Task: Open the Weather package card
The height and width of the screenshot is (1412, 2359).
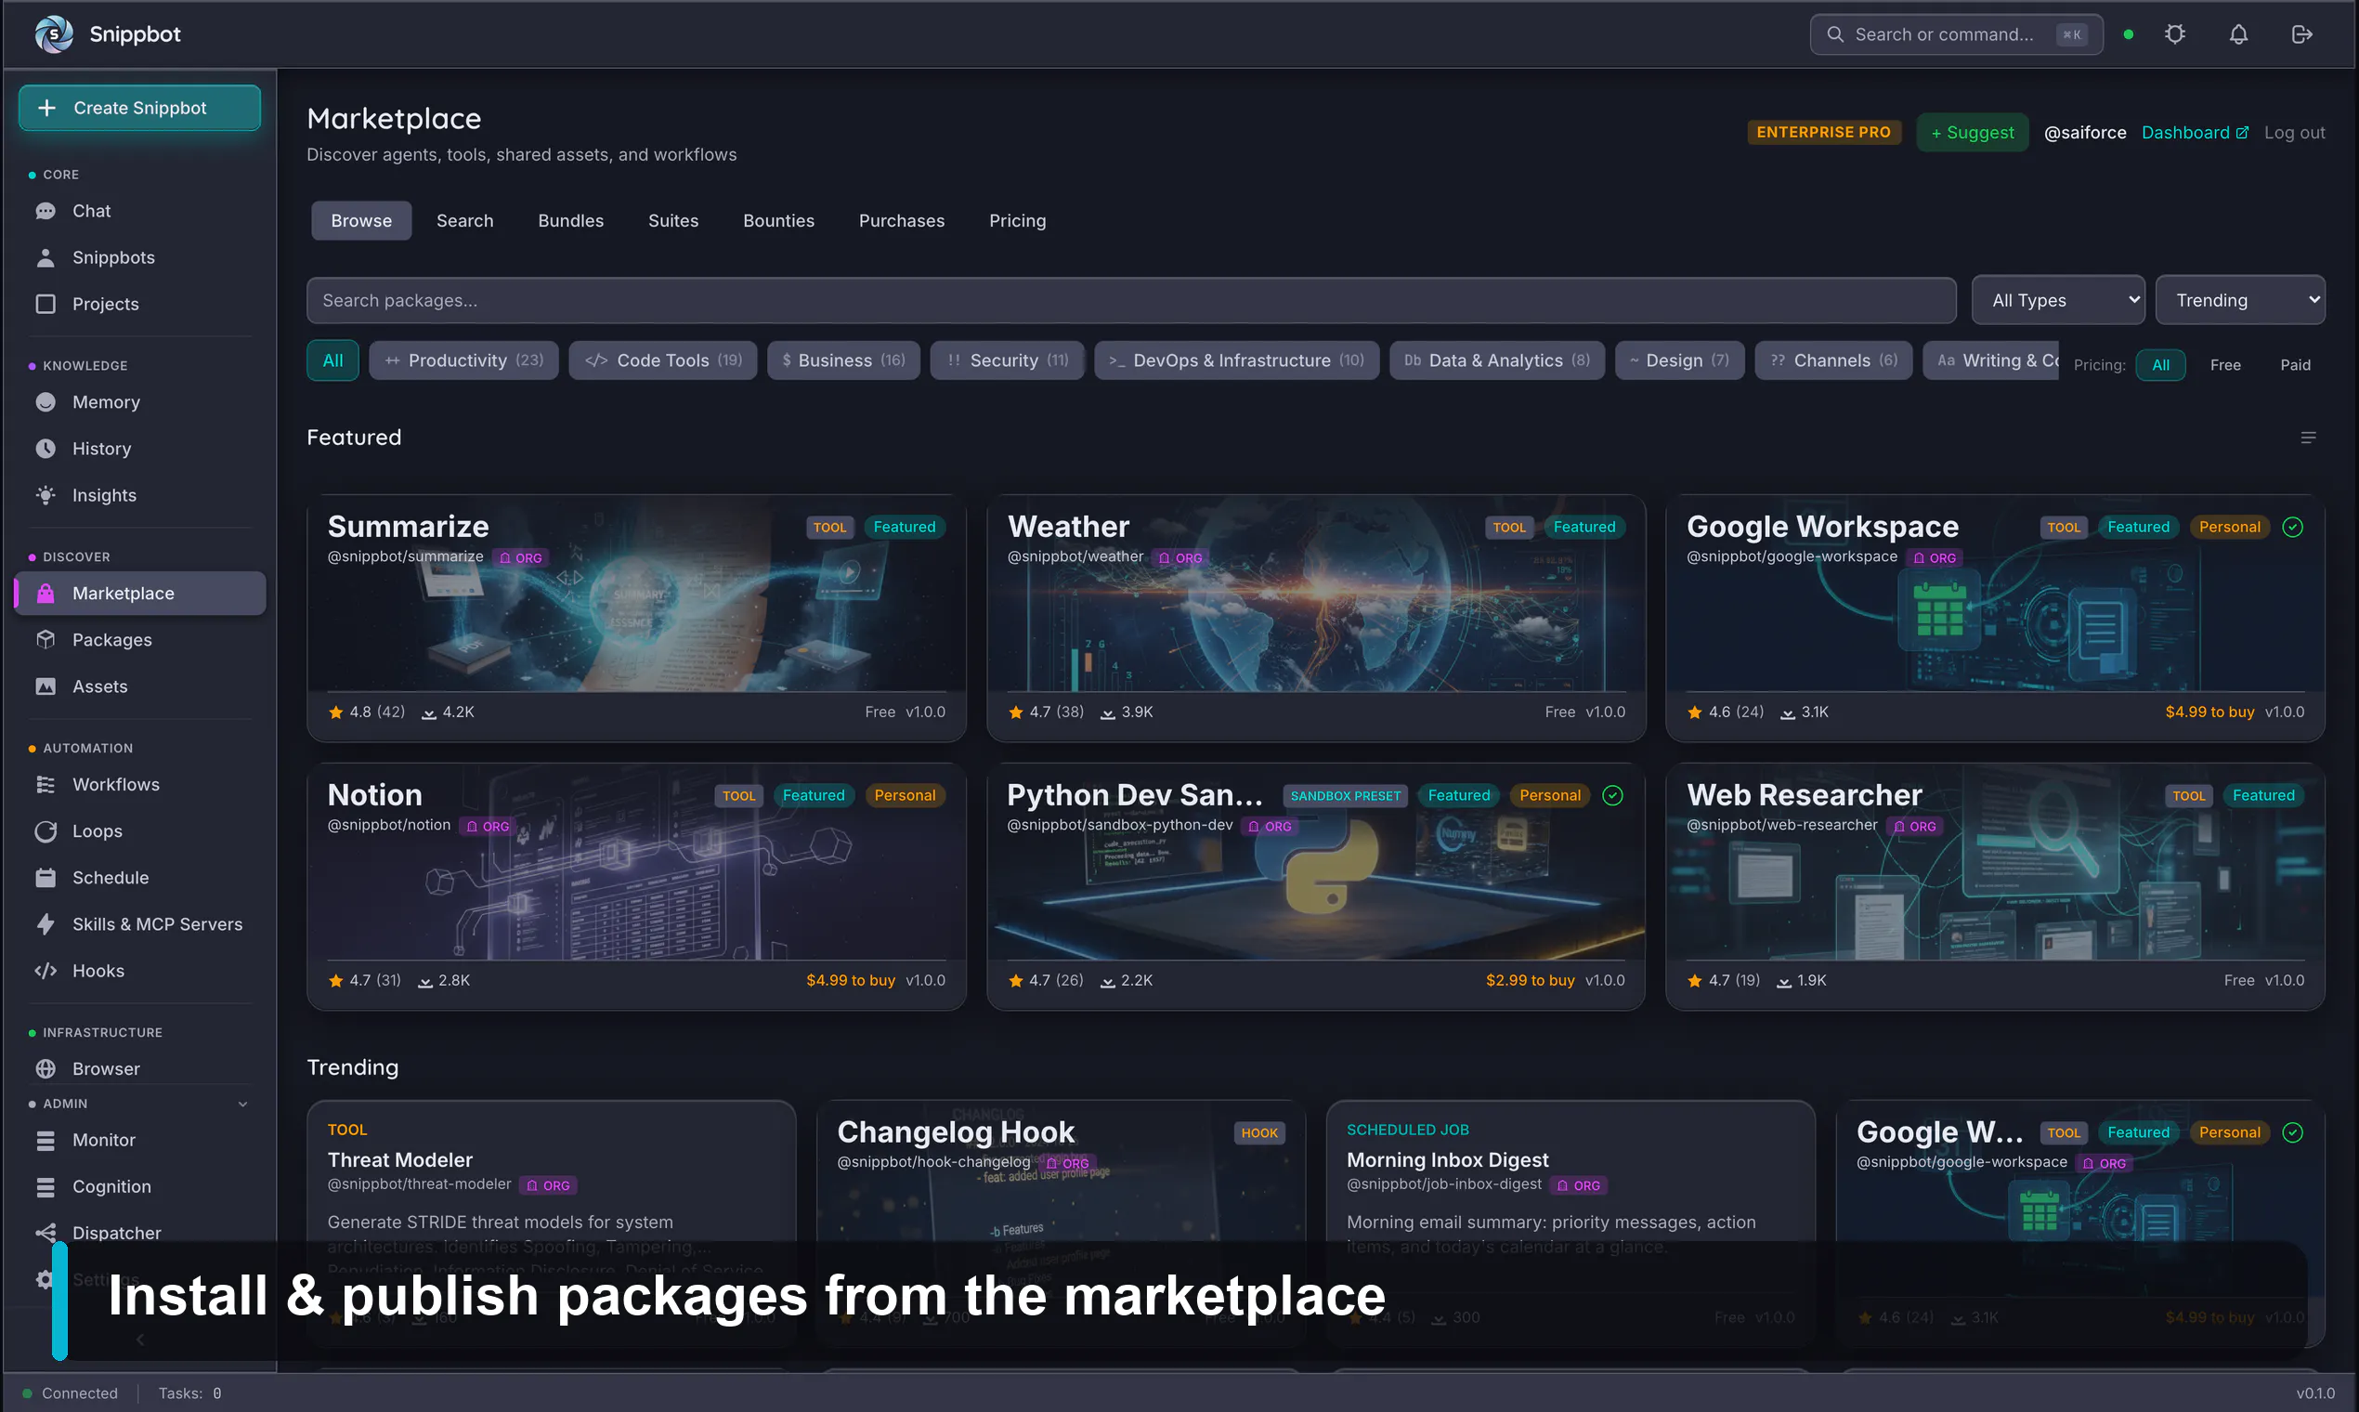Action: coord(1316,619)
